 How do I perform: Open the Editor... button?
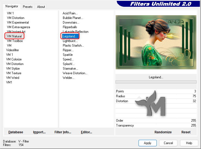pos(86,132)
